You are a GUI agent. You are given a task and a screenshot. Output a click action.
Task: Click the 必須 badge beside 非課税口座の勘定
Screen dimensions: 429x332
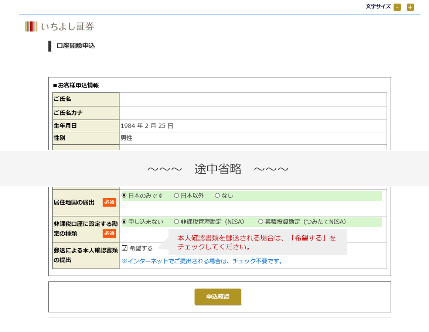pyautogui.click(x=110, y=234)
